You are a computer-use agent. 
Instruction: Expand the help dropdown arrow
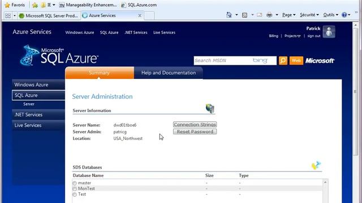coord(349,15)
